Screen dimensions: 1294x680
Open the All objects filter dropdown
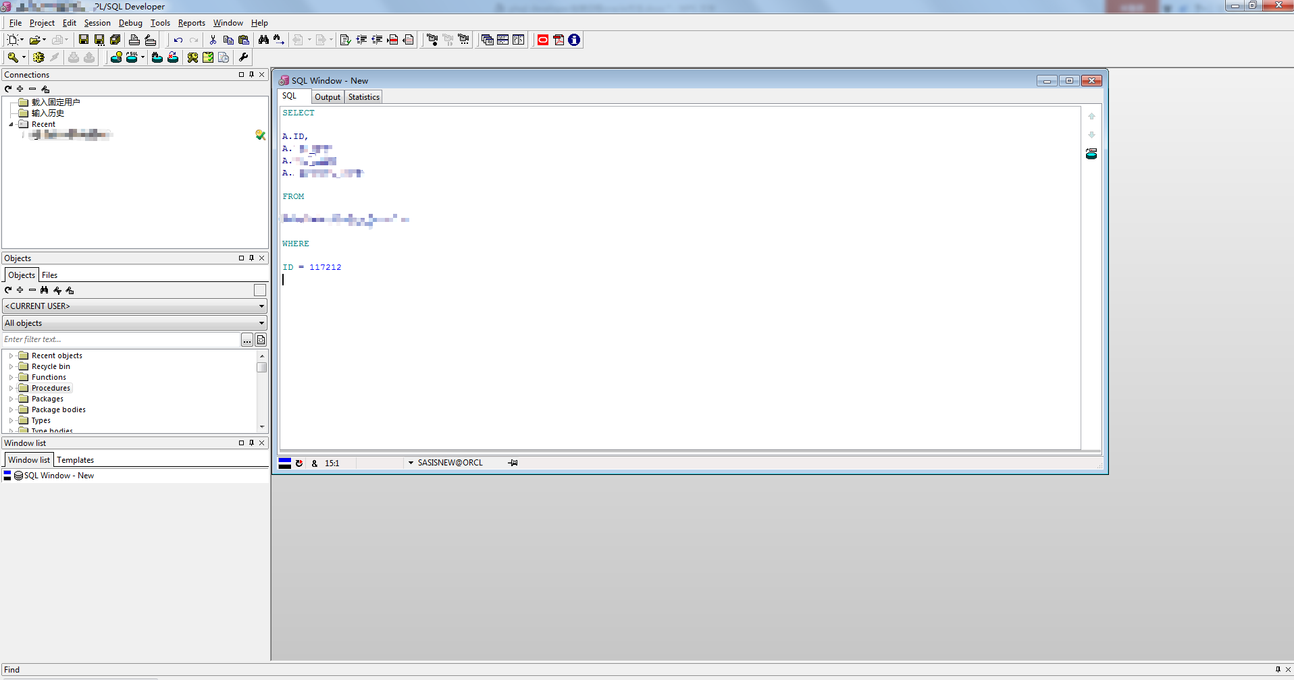tap(135, 323)
